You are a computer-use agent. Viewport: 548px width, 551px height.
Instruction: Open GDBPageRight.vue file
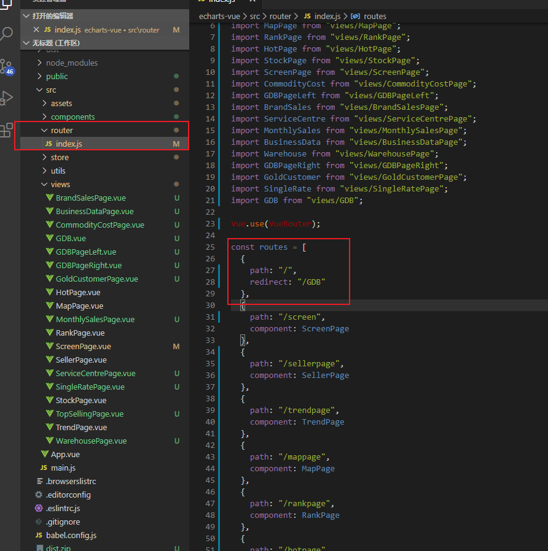click(x=104, y=265)
